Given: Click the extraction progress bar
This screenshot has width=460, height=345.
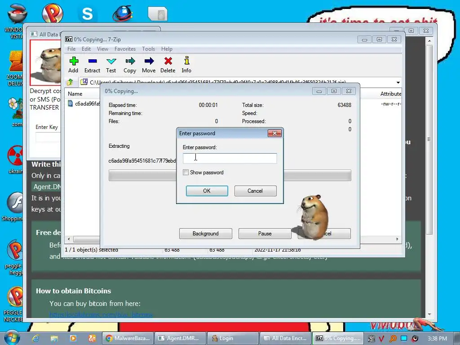Looking at the screenshot, I should [x=230, y=175].
